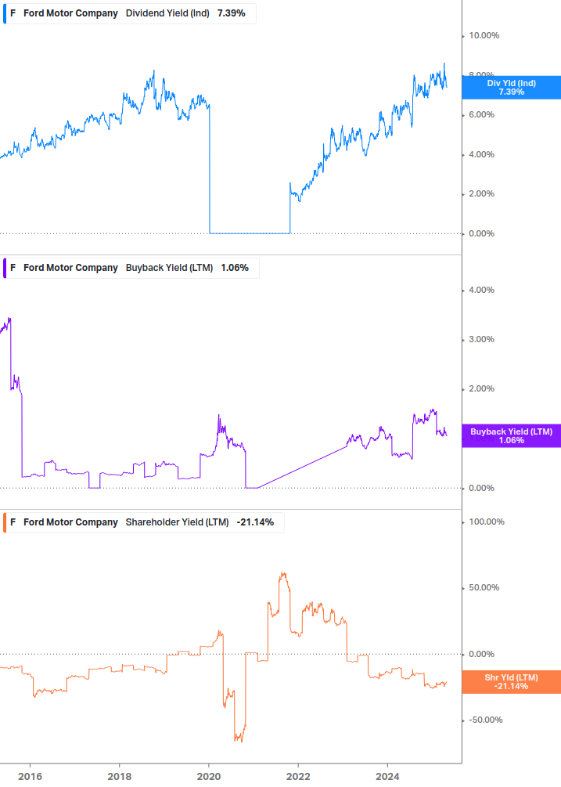Click the 2018 x-axis label
This screenshot has width=561, height=787.
click(119, 777)
